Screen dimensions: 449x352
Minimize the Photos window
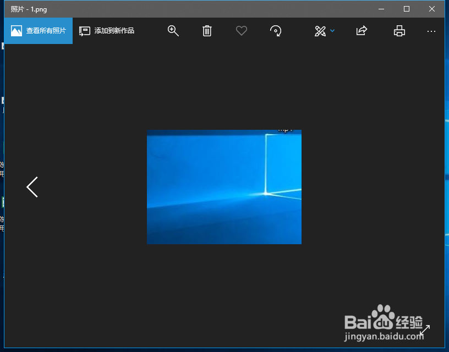(x=381, y=9)
